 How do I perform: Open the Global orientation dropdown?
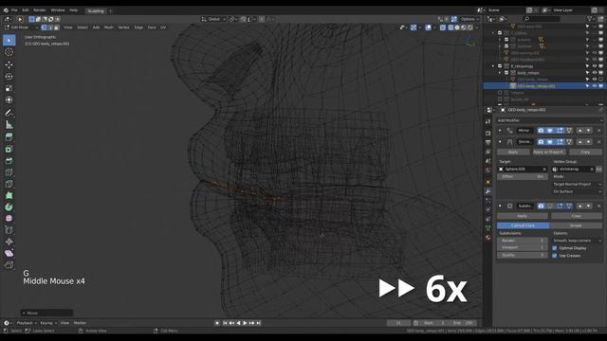213,19
